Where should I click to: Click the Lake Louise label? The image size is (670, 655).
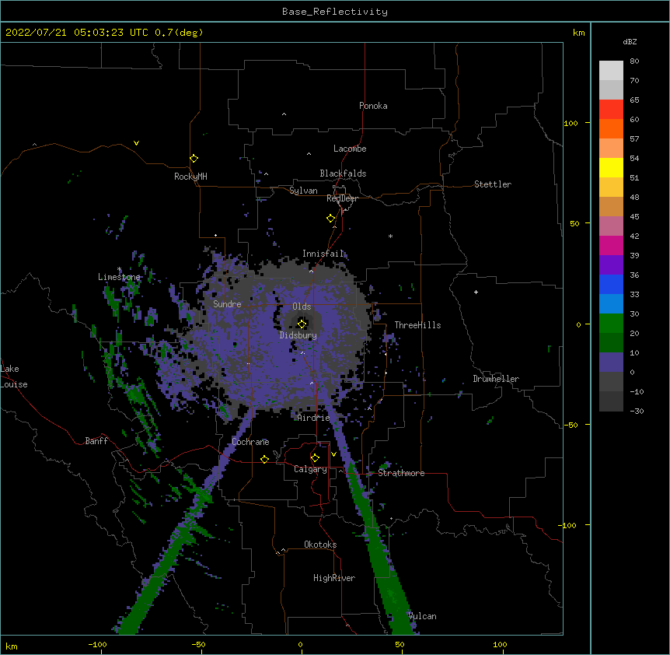pos(14,377)
